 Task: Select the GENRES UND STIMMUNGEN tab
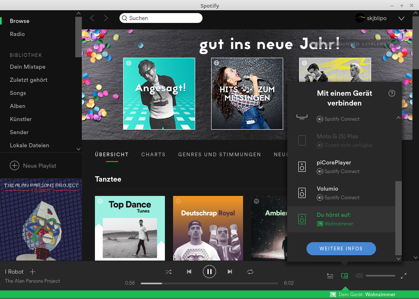point(219,155)
